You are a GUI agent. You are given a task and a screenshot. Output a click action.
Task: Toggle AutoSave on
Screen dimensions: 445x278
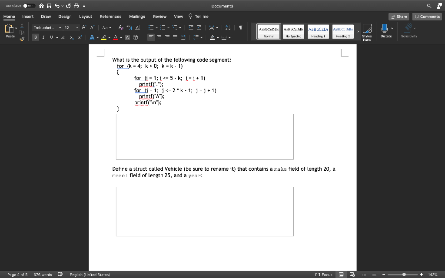[x=25, y=6]
